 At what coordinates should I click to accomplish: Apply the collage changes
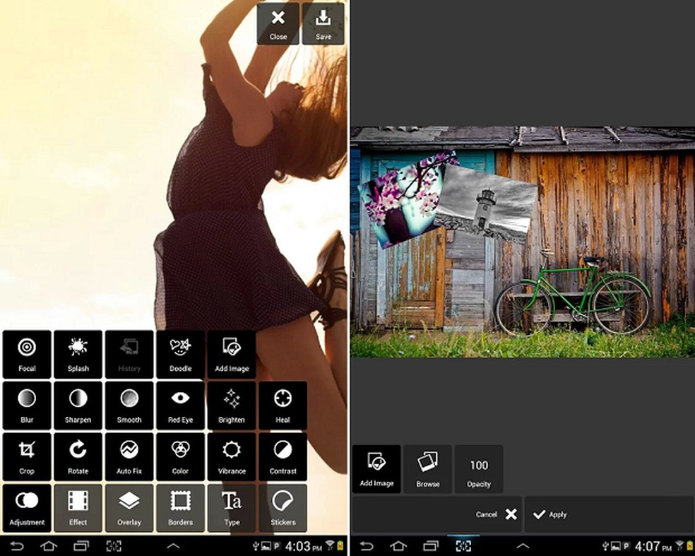[551, 514]
